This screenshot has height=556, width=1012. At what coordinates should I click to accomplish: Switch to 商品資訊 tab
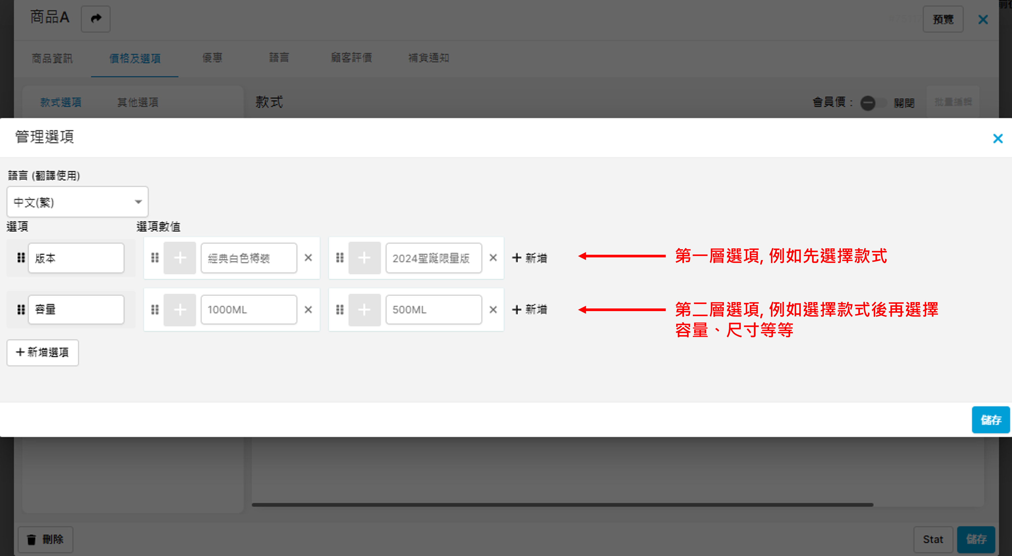[x=52, y=58]
